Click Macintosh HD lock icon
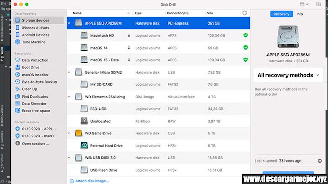Screen dimensions: 328x184 pos(129,35)
